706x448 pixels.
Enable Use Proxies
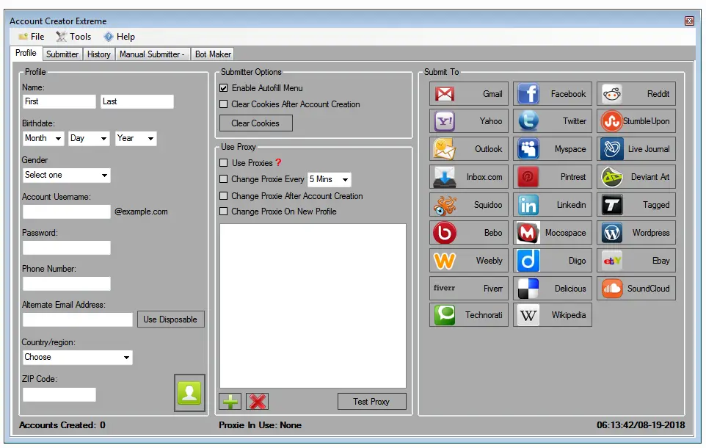pos(224,162)
